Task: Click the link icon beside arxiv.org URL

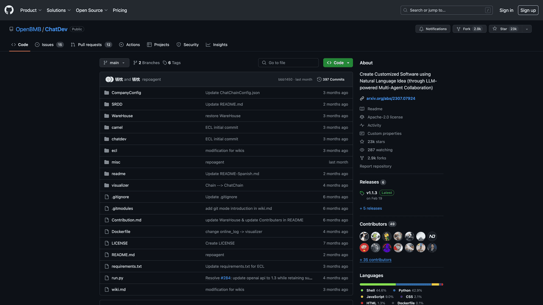Action: tap(362, 98)
